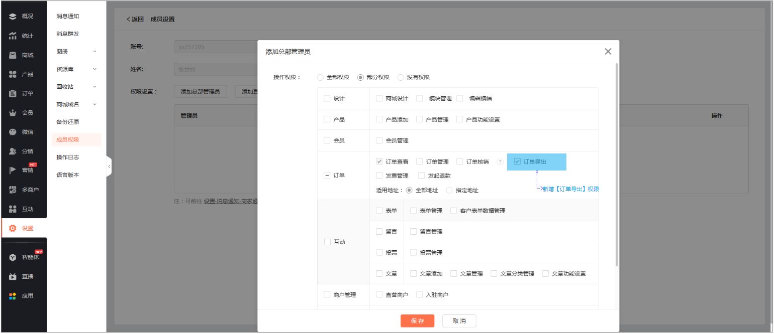Click the 直播 live broadcast icon
Viewport: 774px width, 334px height.
point(13,276)
